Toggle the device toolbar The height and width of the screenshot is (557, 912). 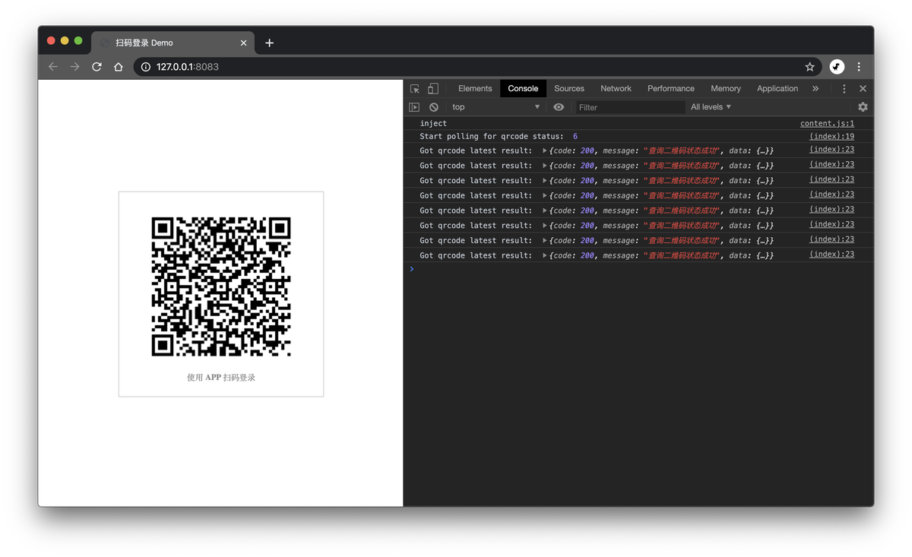click(x=432, y=89)
